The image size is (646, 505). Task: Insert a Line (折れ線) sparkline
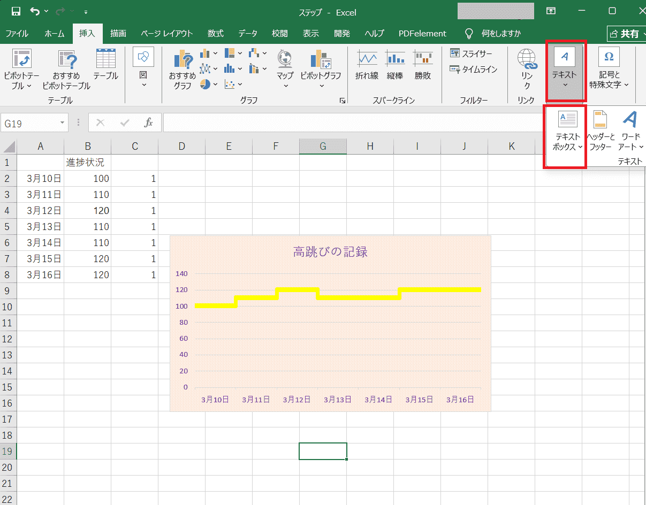(367, 59)
